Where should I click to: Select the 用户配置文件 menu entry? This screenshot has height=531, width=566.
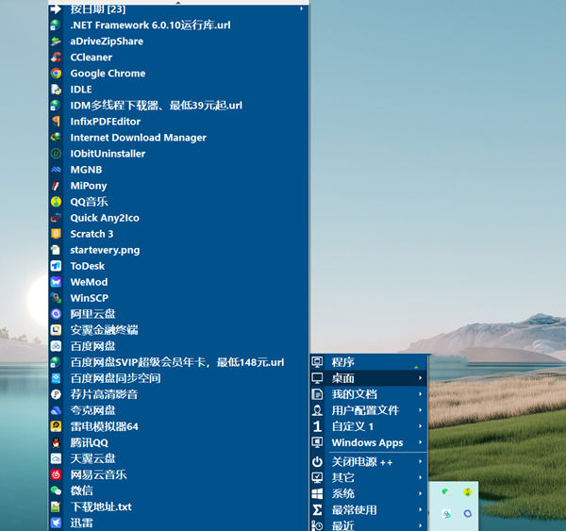[x=365, y=410]
